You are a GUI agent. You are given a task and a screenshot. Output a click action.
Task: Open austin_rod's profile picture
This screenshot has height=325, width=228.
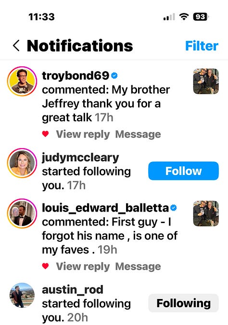(x=22, y=295)
